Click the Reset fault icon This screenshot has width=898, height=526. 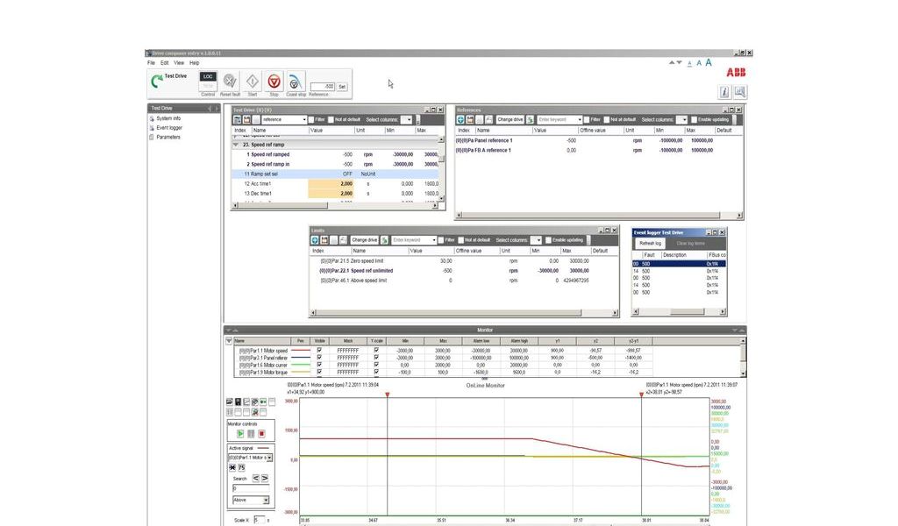click(x=230, y=82)
